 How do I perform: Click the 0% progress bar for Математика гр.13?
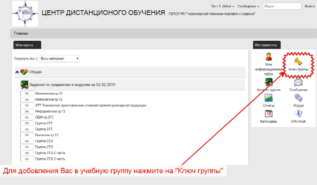[x=27, y=94]
